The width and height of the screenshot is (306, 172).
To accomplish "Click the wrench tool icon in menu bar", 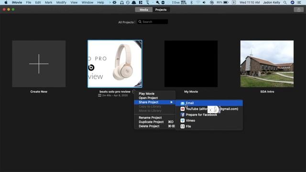I will [157, 2].
